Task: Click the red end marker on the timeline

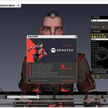Action: (x=102, y=97)
